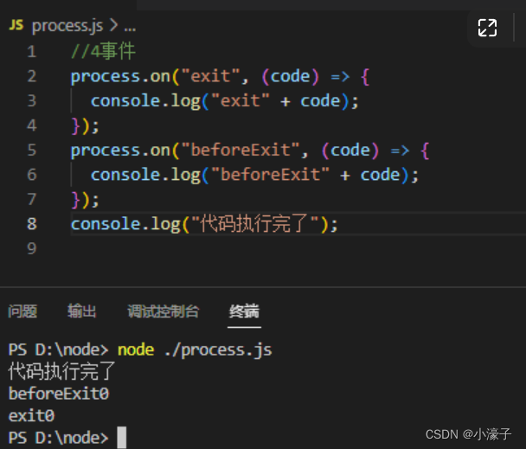This screenshot has height=449, width=526.
Task: Click the breadcrumb chevron after process.js
Action: 113,25
